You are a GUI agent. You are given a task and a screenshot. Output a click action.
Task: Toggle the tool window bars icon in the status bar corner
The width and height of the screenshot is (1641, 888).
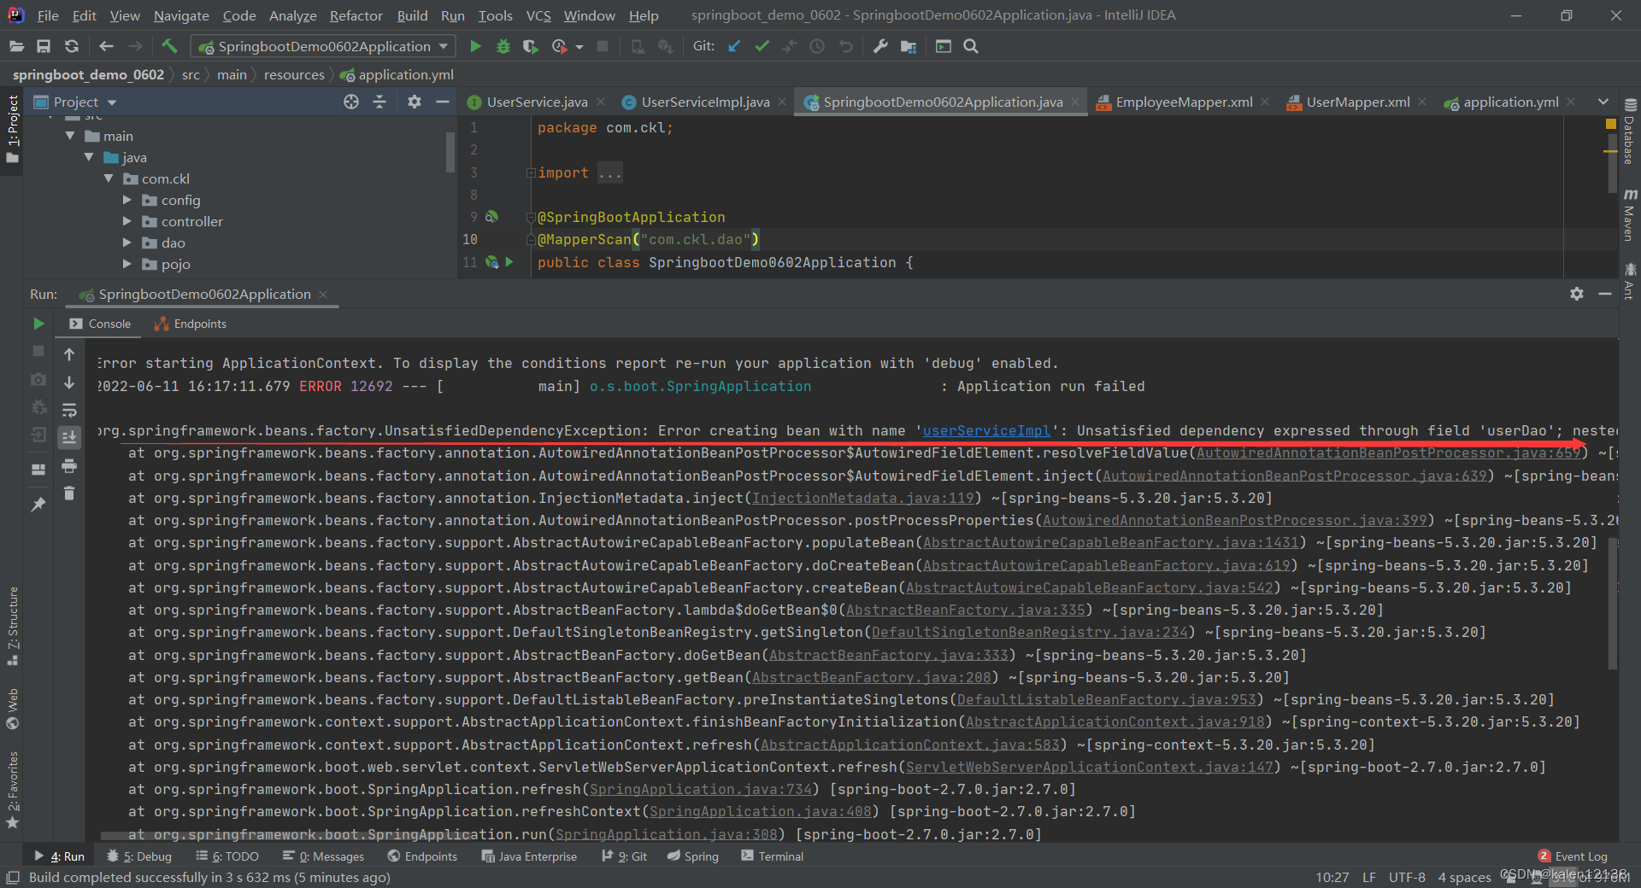coord(13,877)
